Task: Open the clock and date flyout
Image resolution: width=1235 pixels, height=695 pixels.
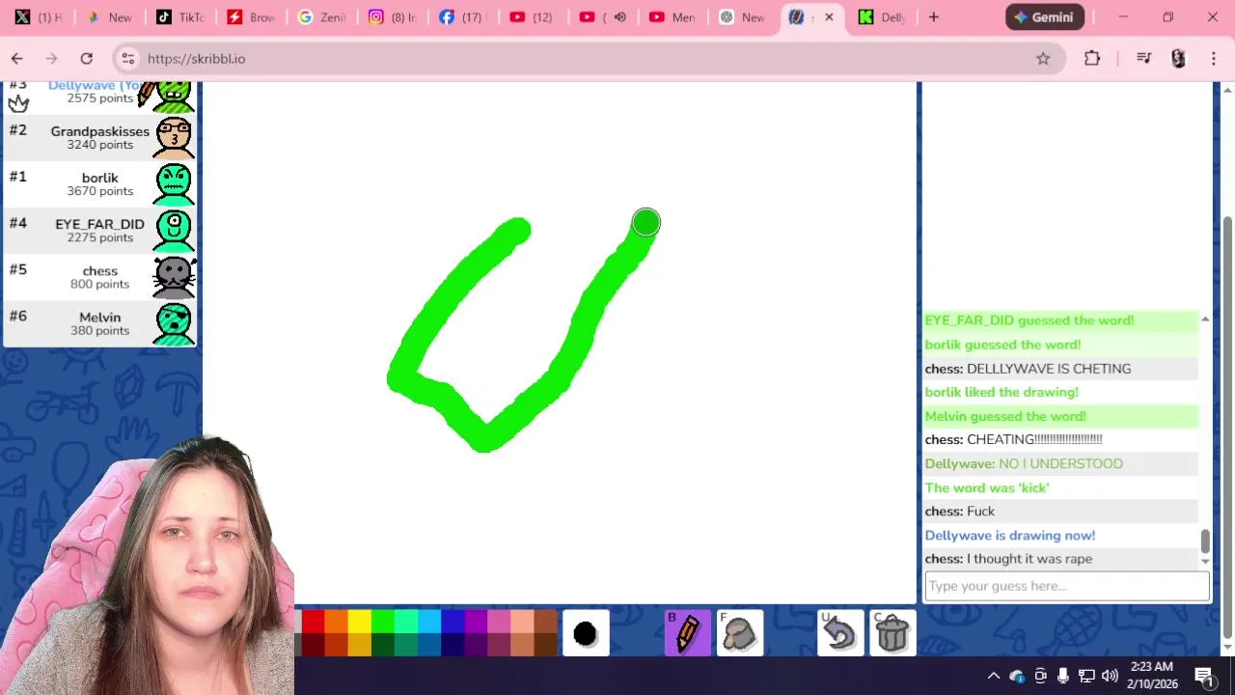Action: (1153, 676)
